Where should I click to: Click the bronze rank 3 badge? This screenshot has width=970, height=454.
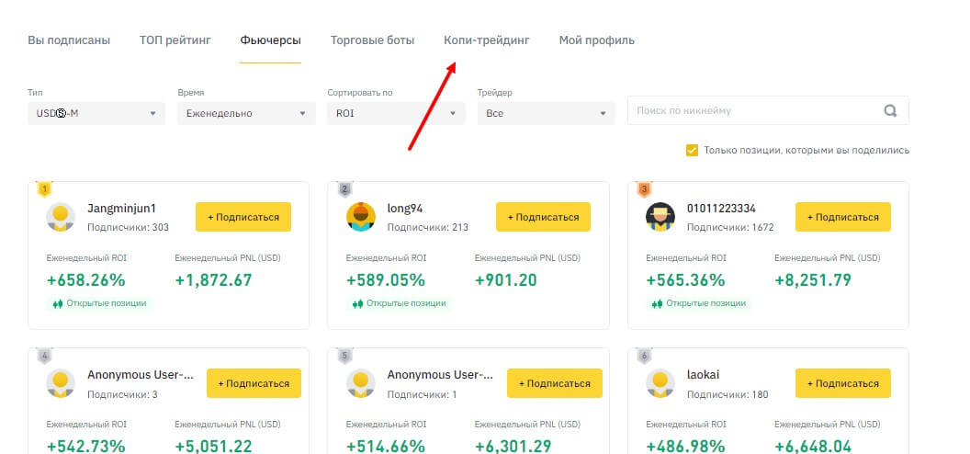[644, 189]
